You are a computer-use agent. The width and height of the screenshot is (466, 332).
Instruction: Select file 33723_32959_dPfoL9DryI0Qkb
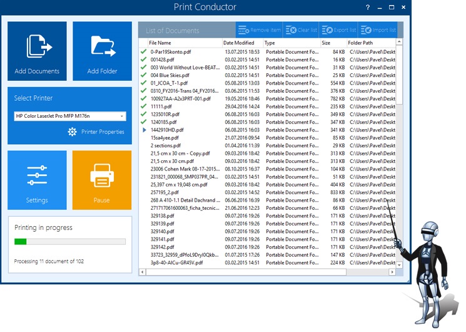[x=185, y=255]
